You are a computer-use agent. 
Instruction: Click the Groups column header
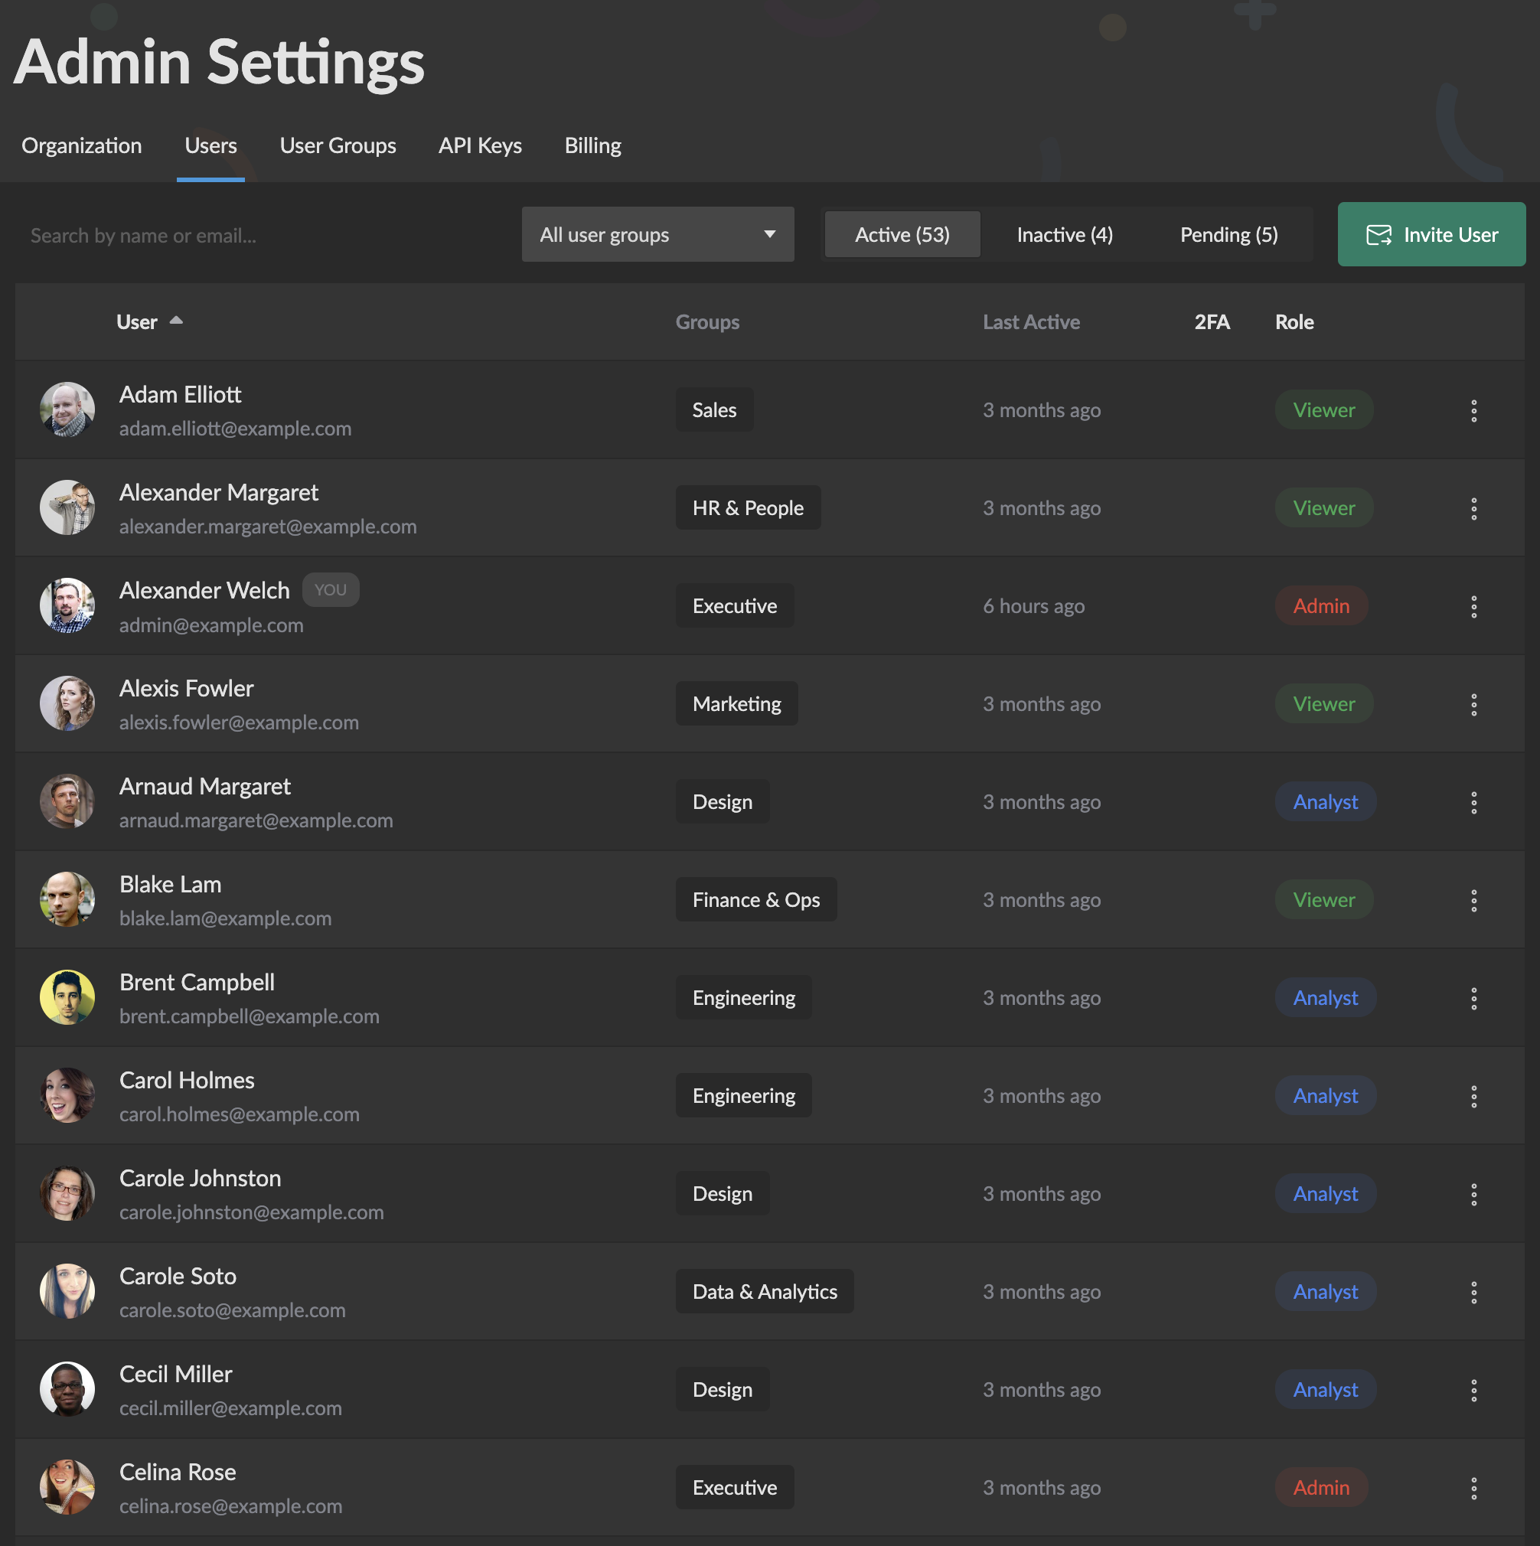click(706, 321)
